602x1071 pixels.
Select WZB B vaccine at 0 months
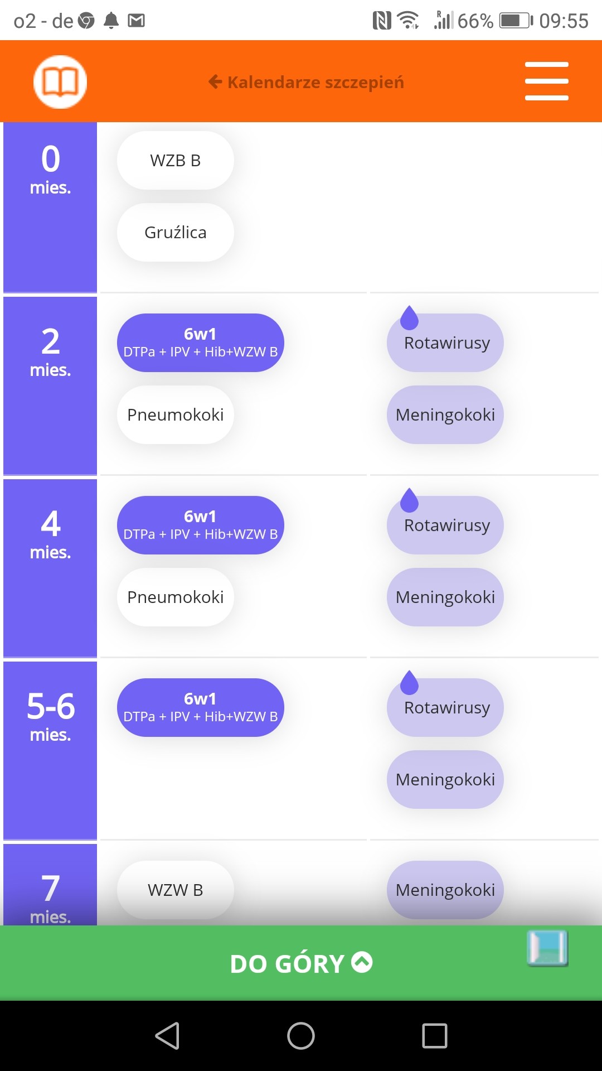coord(175,161)
